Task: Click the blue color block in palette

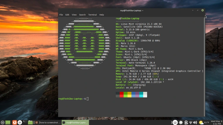Action: pos(134,95)
